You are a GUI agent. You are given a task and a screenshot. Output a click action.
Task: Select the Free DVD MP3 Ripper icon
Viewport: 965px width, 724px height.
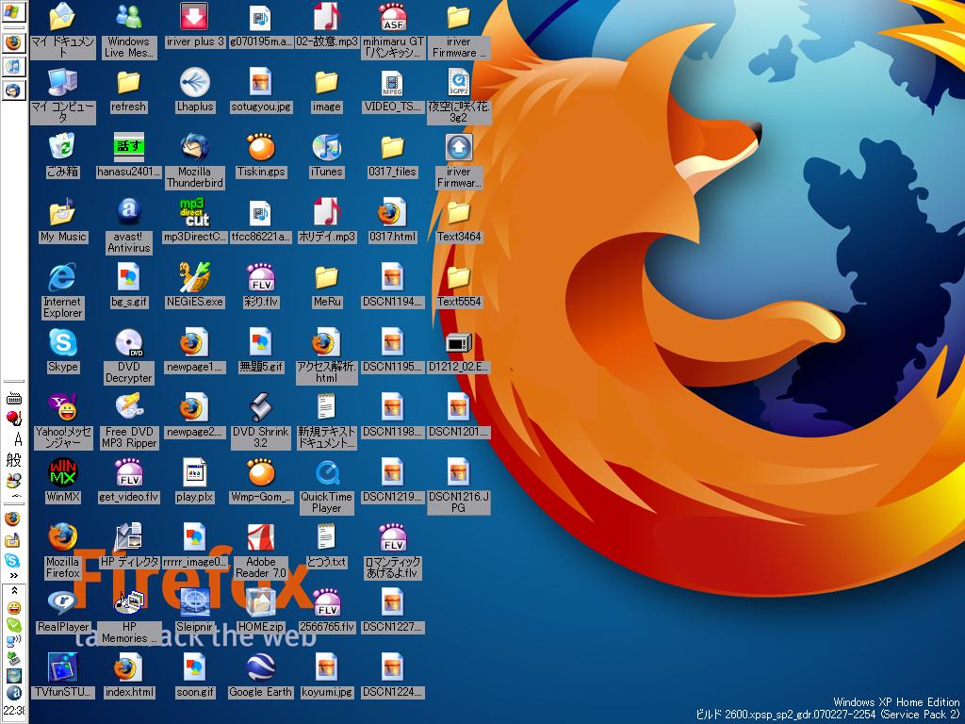[x=128, y=420]
